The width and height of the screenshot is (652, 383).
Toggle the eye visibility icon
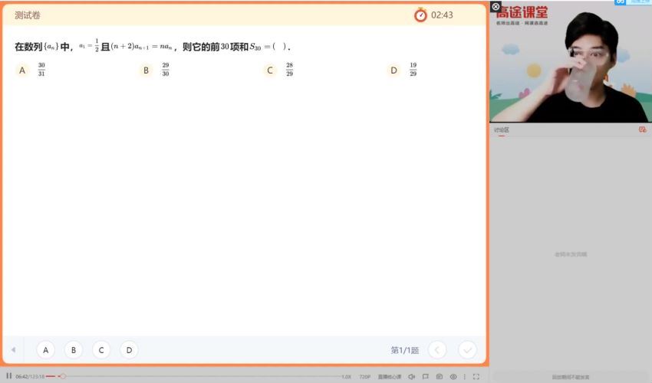point(453,377)
